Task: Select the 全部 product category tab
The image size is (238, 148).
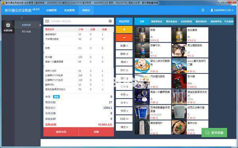Action: 142,21
